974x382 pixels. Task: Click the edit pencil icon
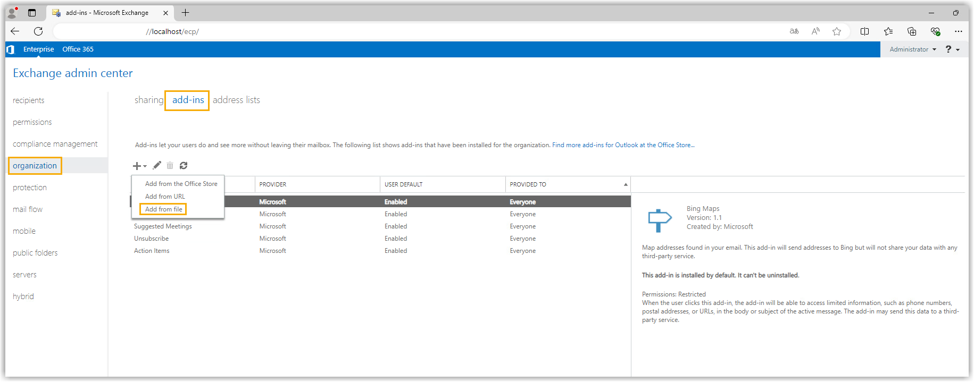(157, 165)
